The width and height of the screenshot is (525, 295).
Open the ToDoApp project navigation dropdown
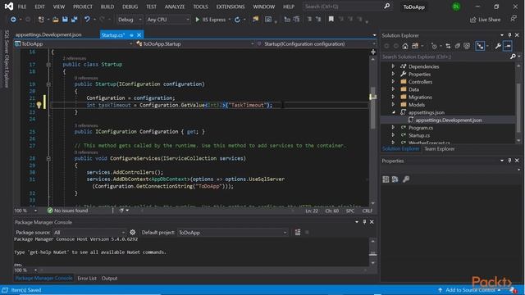74,43
